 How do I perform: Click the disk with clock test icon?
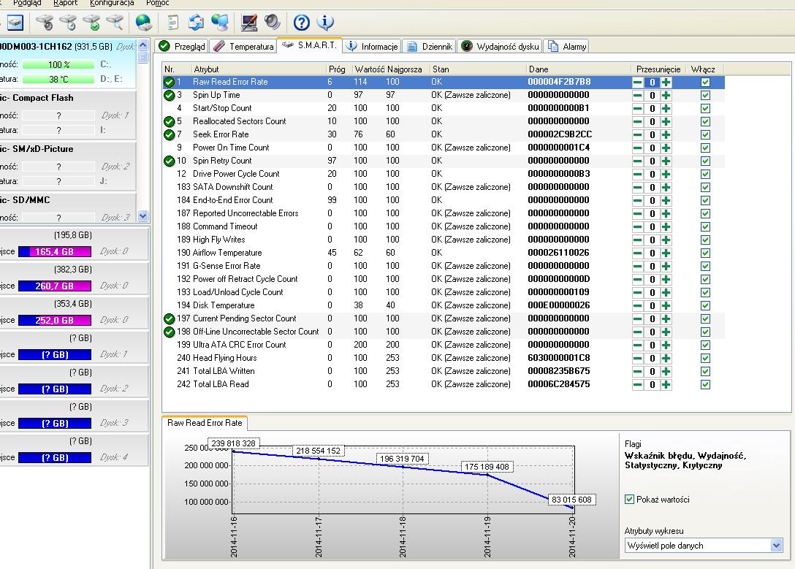68,23
